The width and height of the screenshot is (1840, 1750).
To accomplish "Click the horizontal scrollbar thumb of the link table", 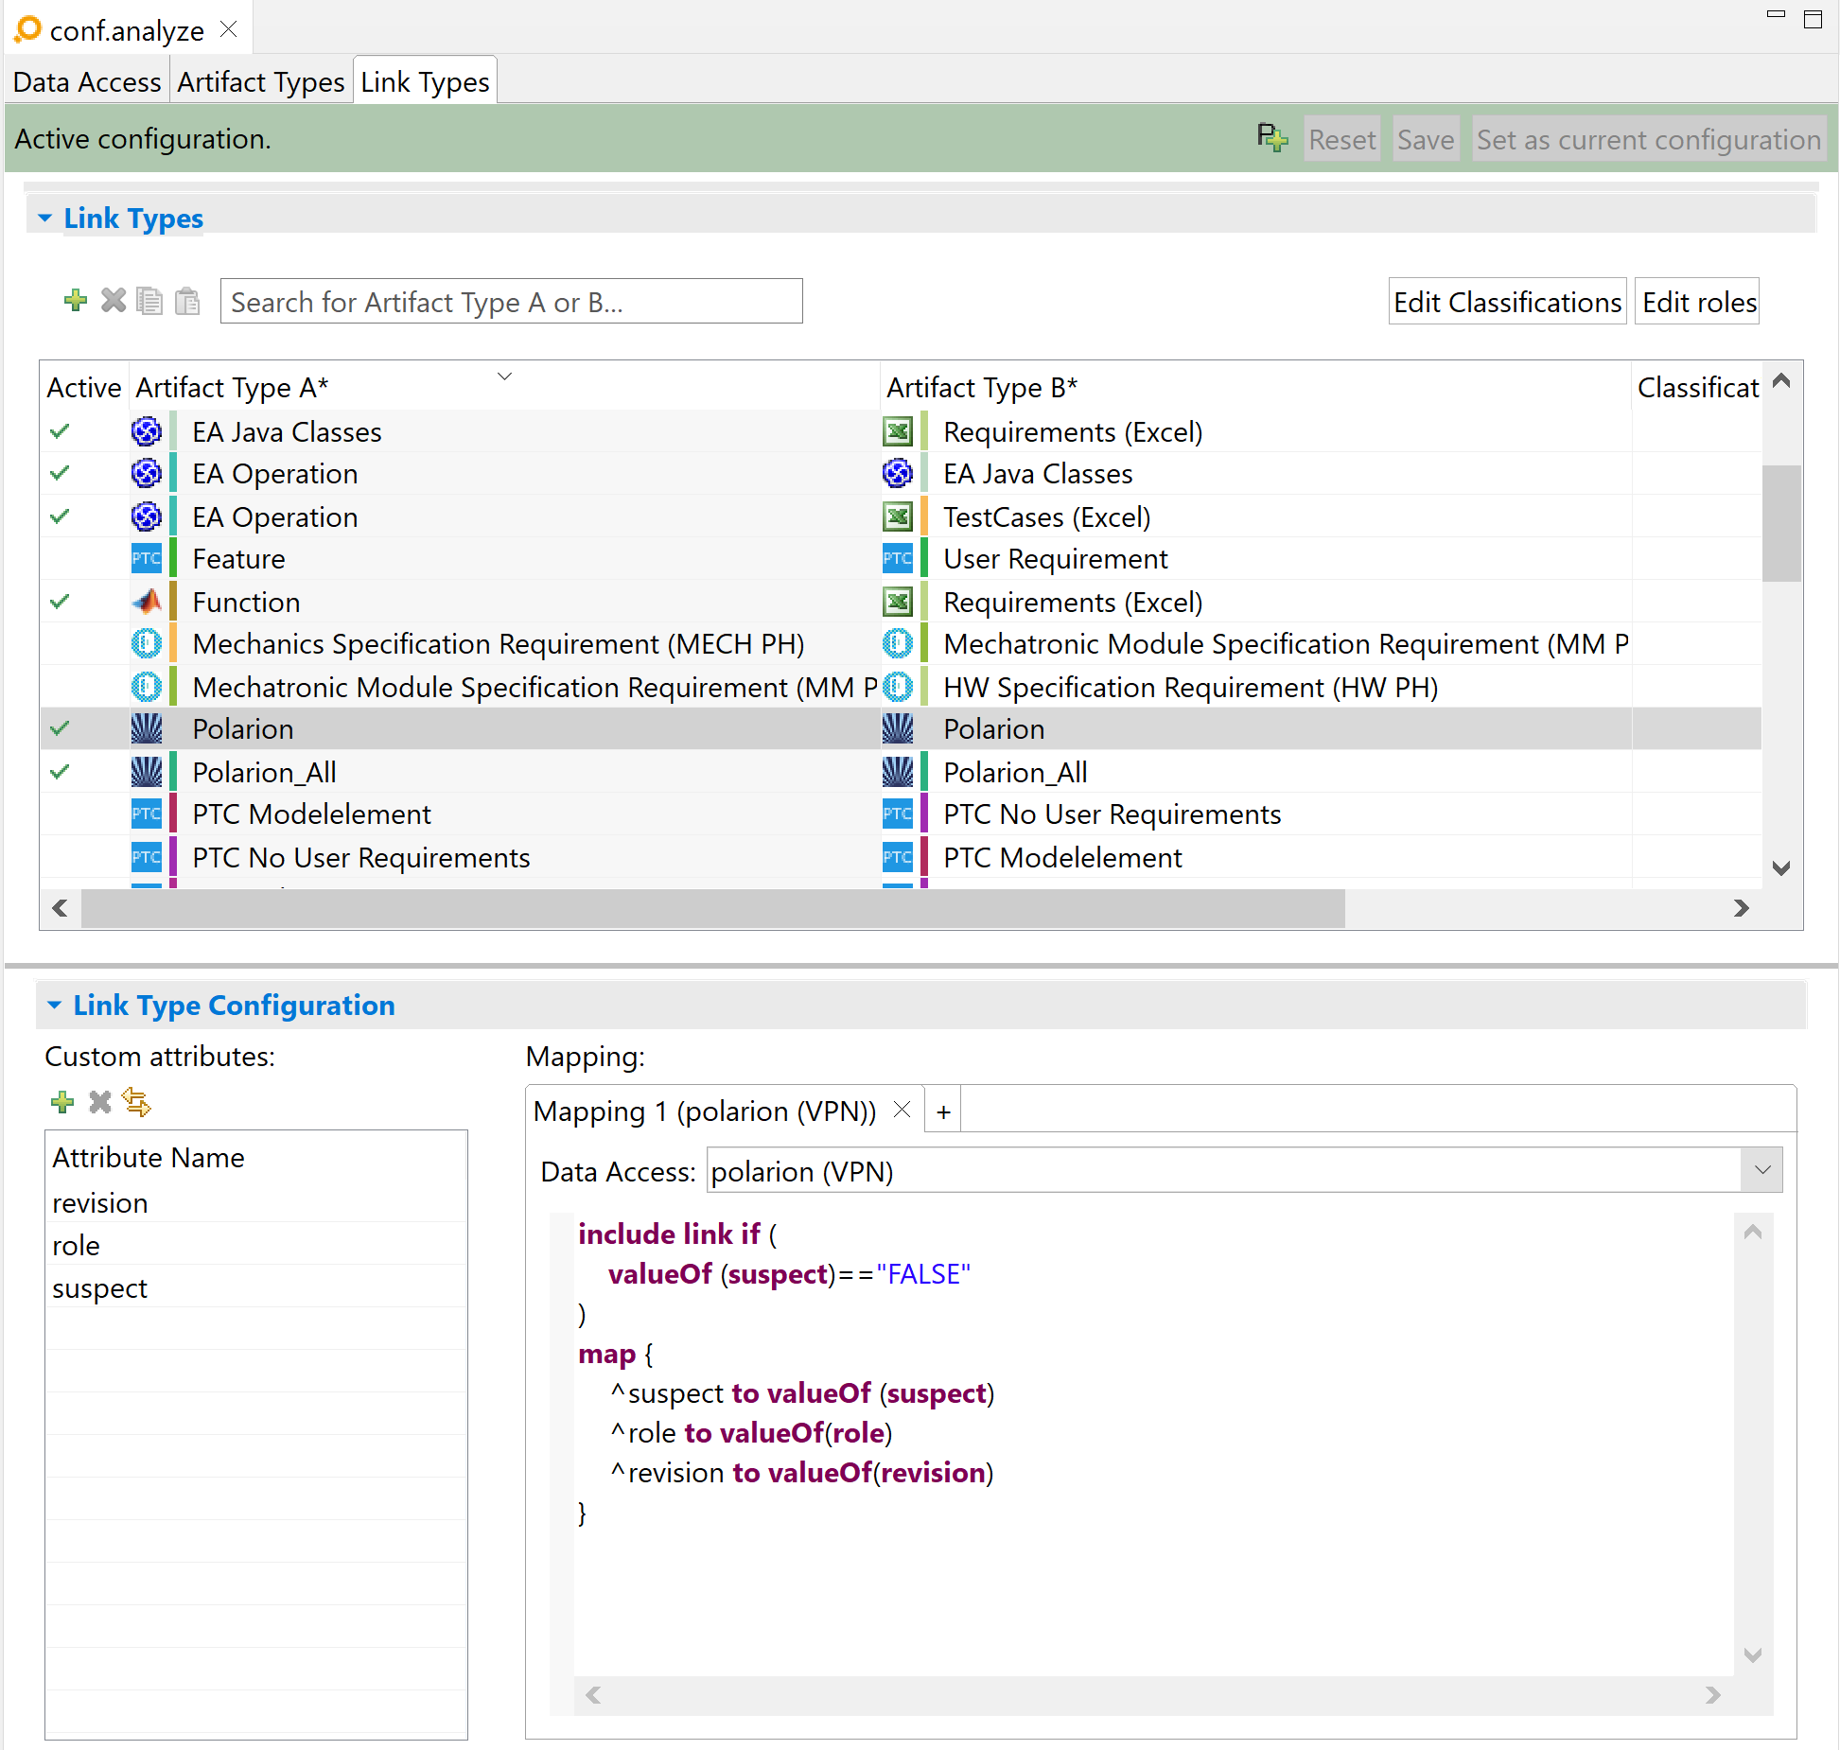I will click(x=713, y=908).
